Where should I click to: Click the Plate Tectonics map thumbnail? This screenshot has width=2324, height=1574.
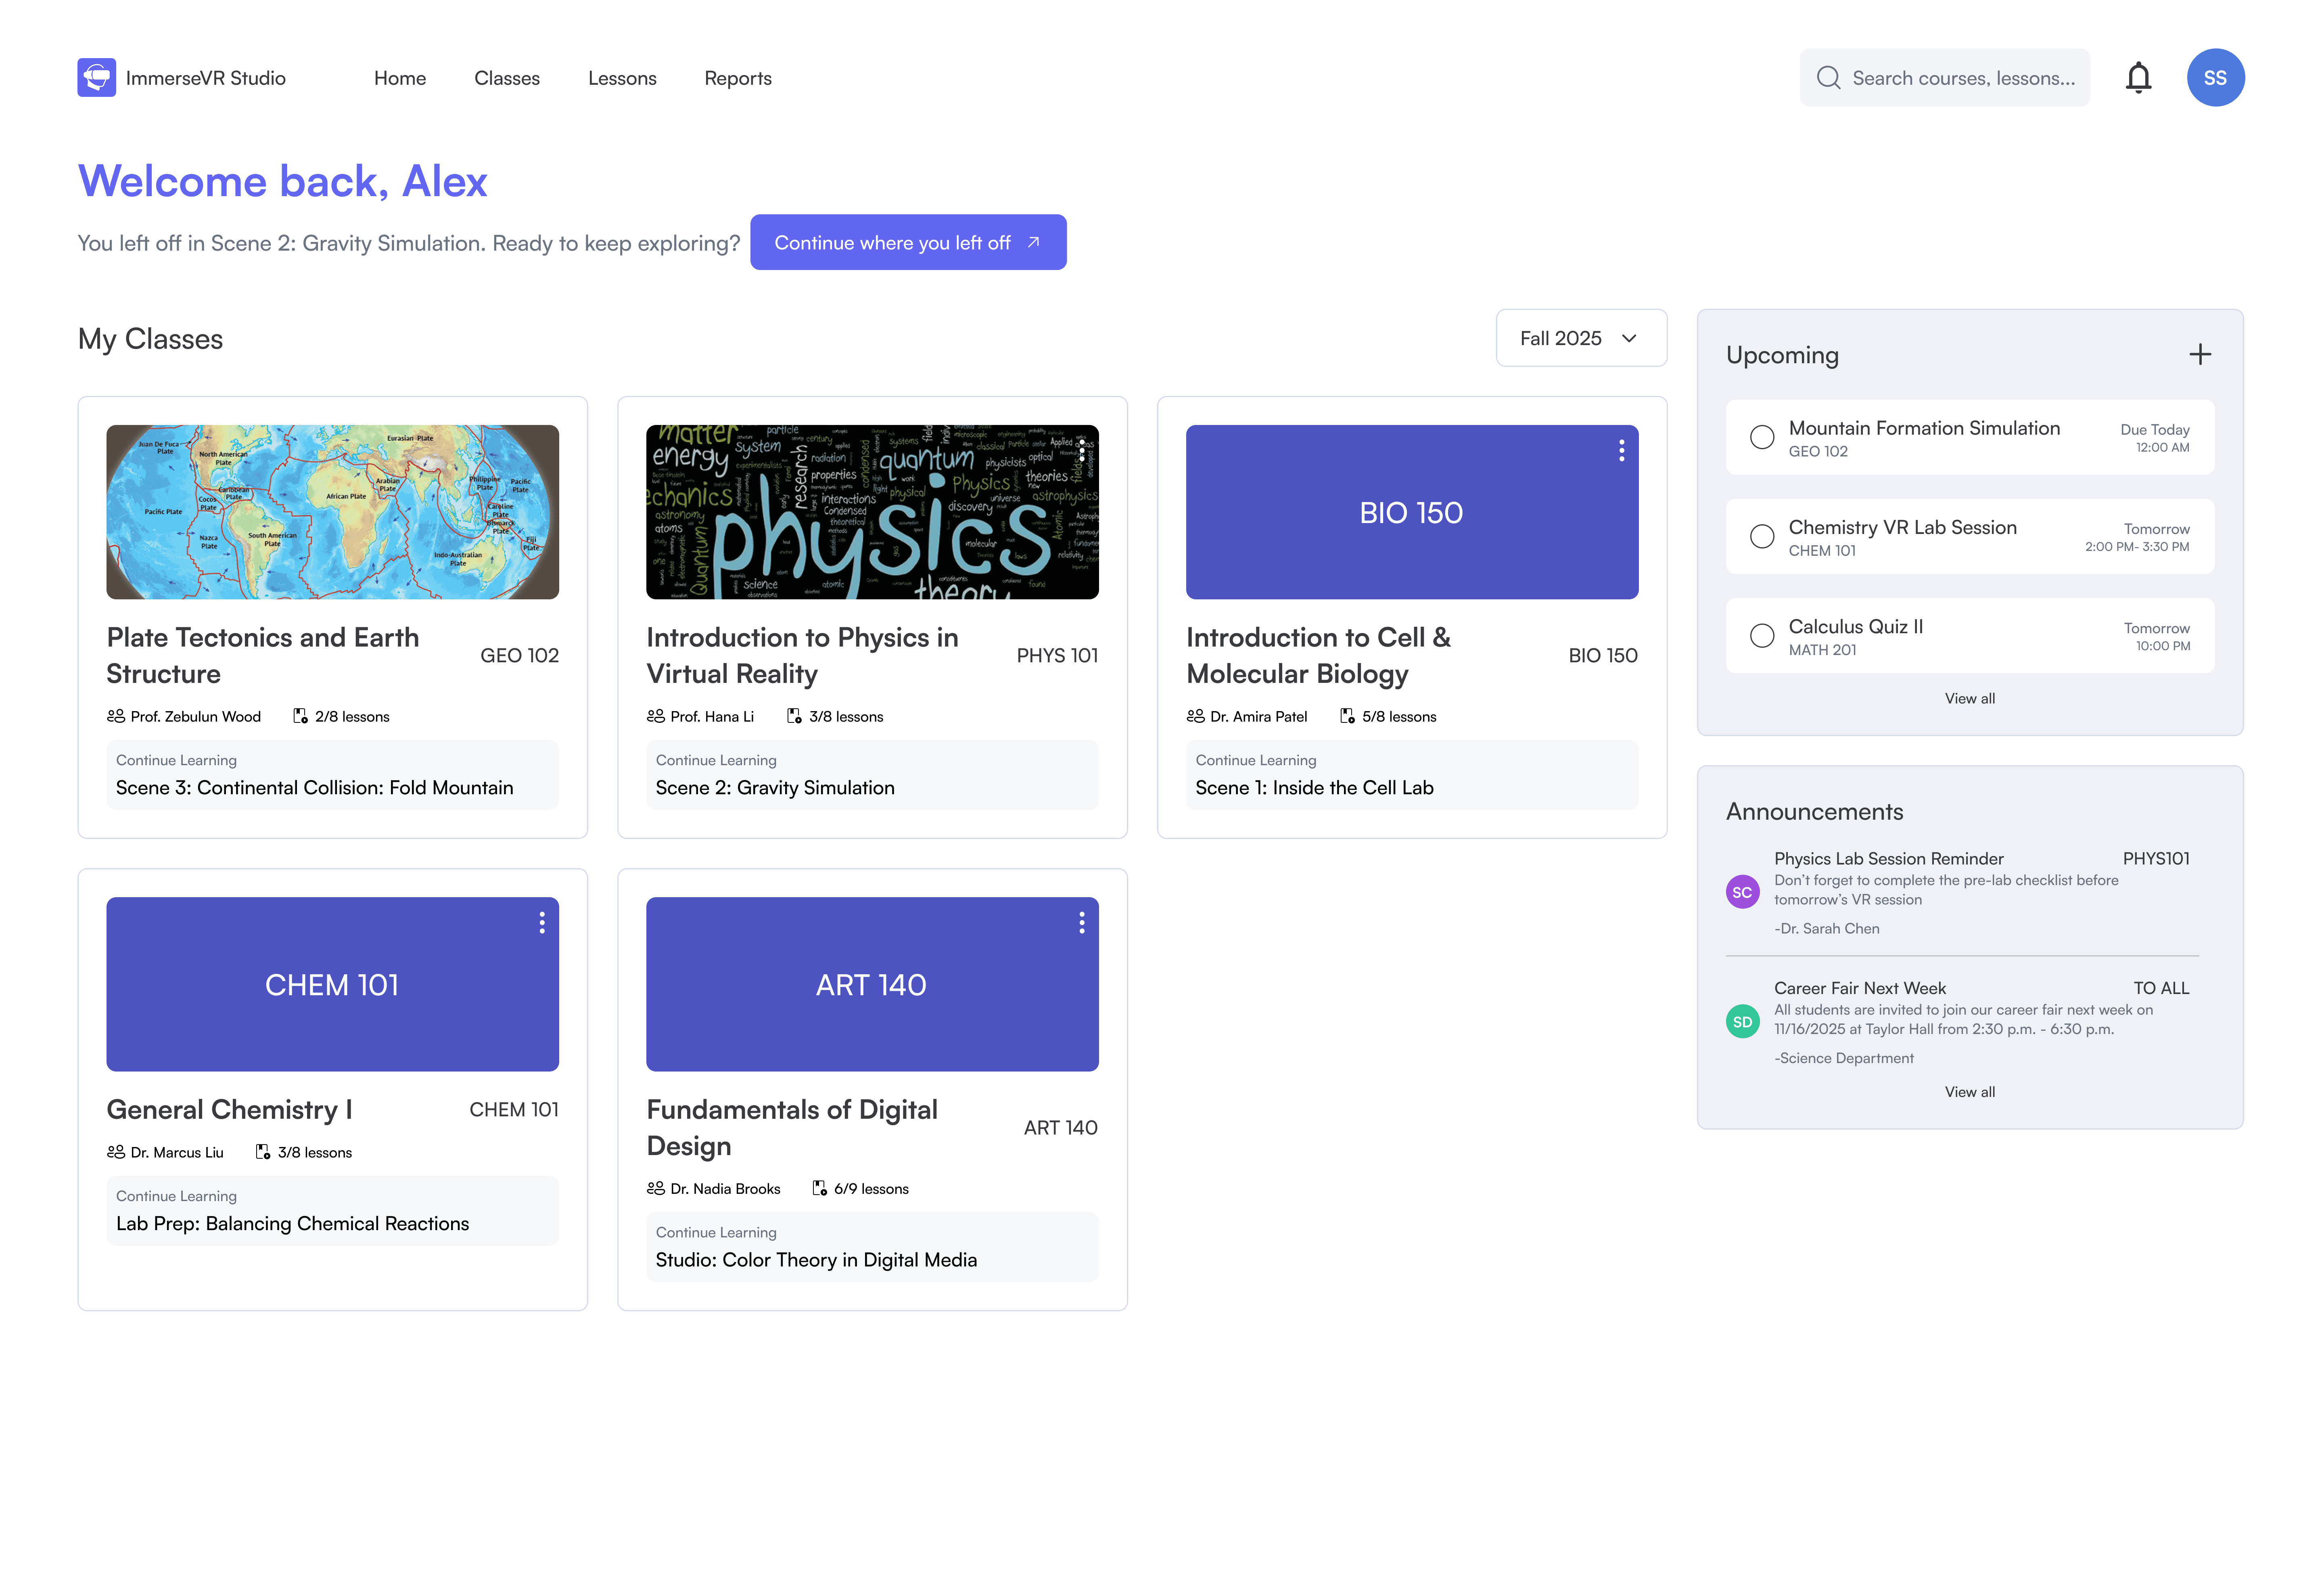pyautogui.click(x=332, y=512)
